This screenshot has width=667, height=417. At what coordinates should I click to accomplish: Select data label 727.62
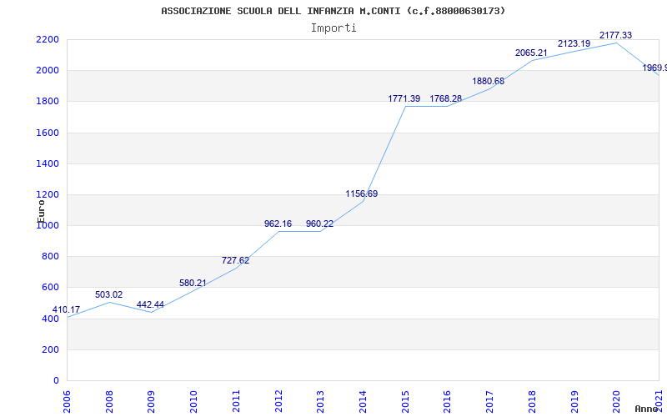pyautogui.click(x=235, y=260)
